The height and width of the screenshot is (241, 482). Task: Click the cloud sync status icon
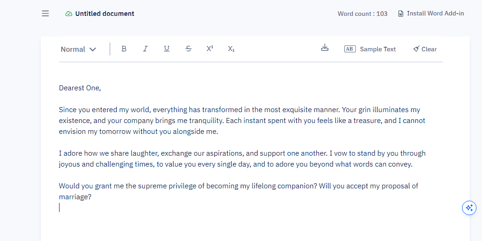(x=69, y=14)
